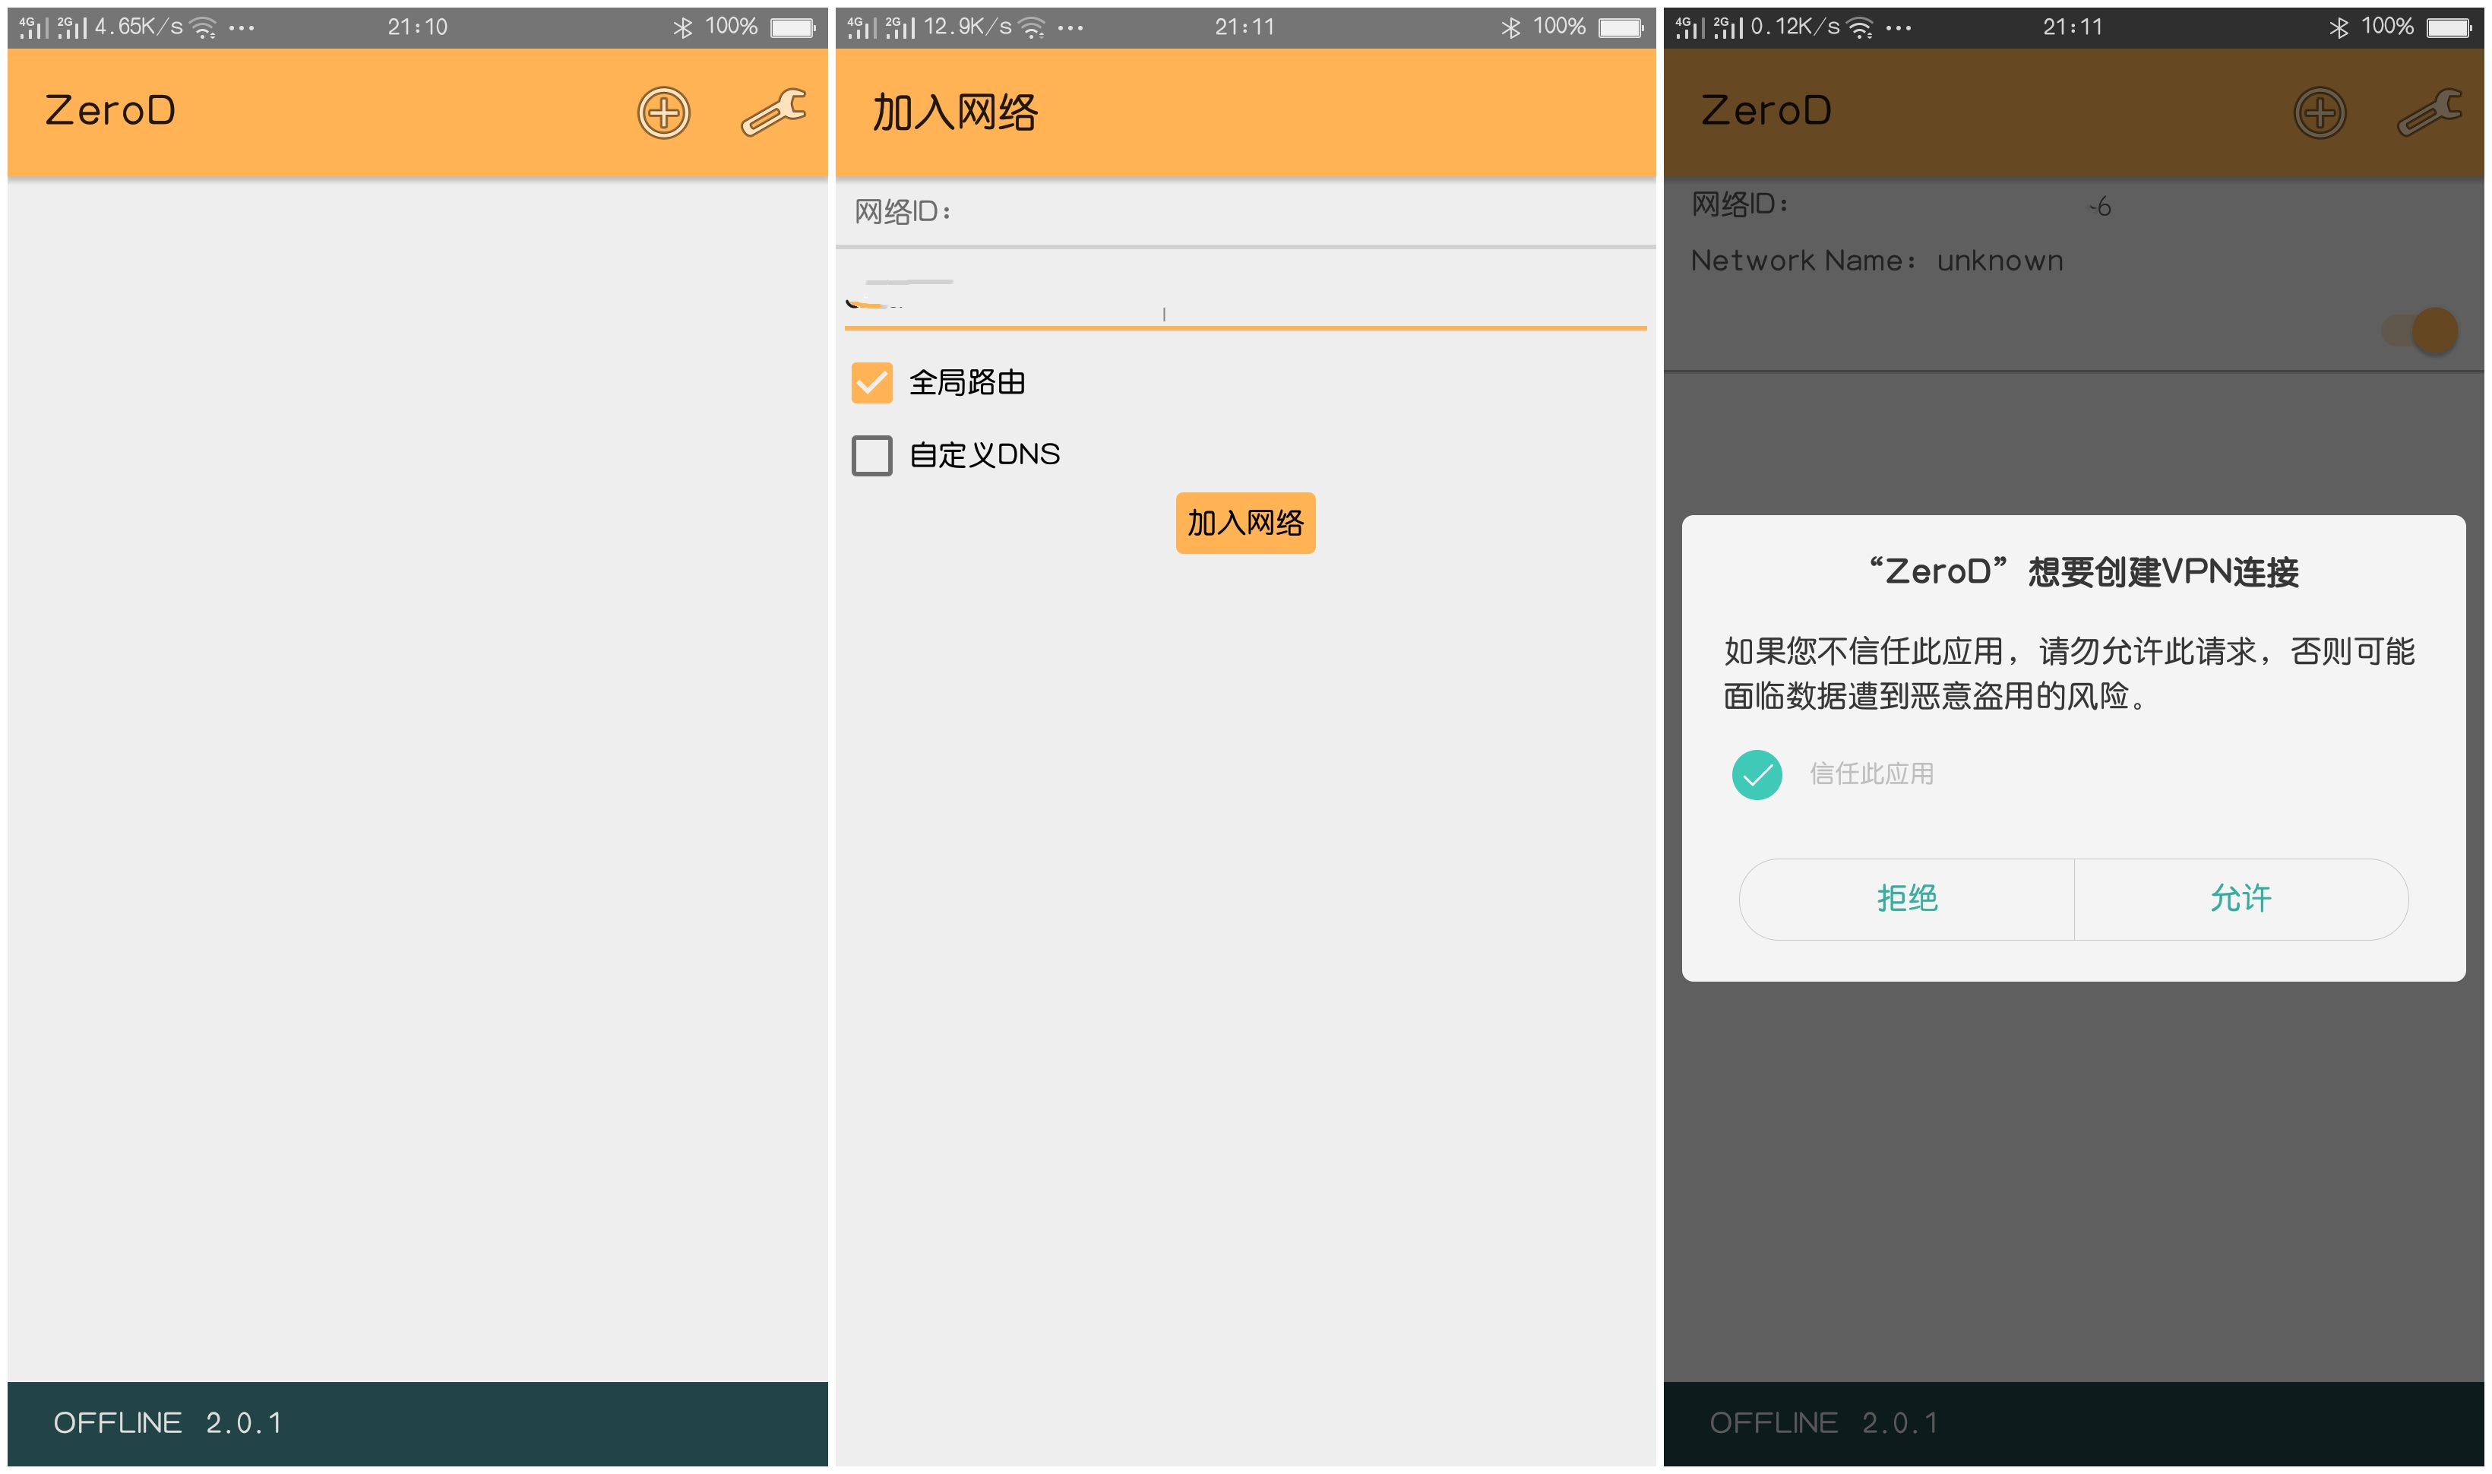The image size is (2492, 1474).
Task: Enable the 自定义DNS checkbox
Action: pyautogui.click(x=872, y=456)
